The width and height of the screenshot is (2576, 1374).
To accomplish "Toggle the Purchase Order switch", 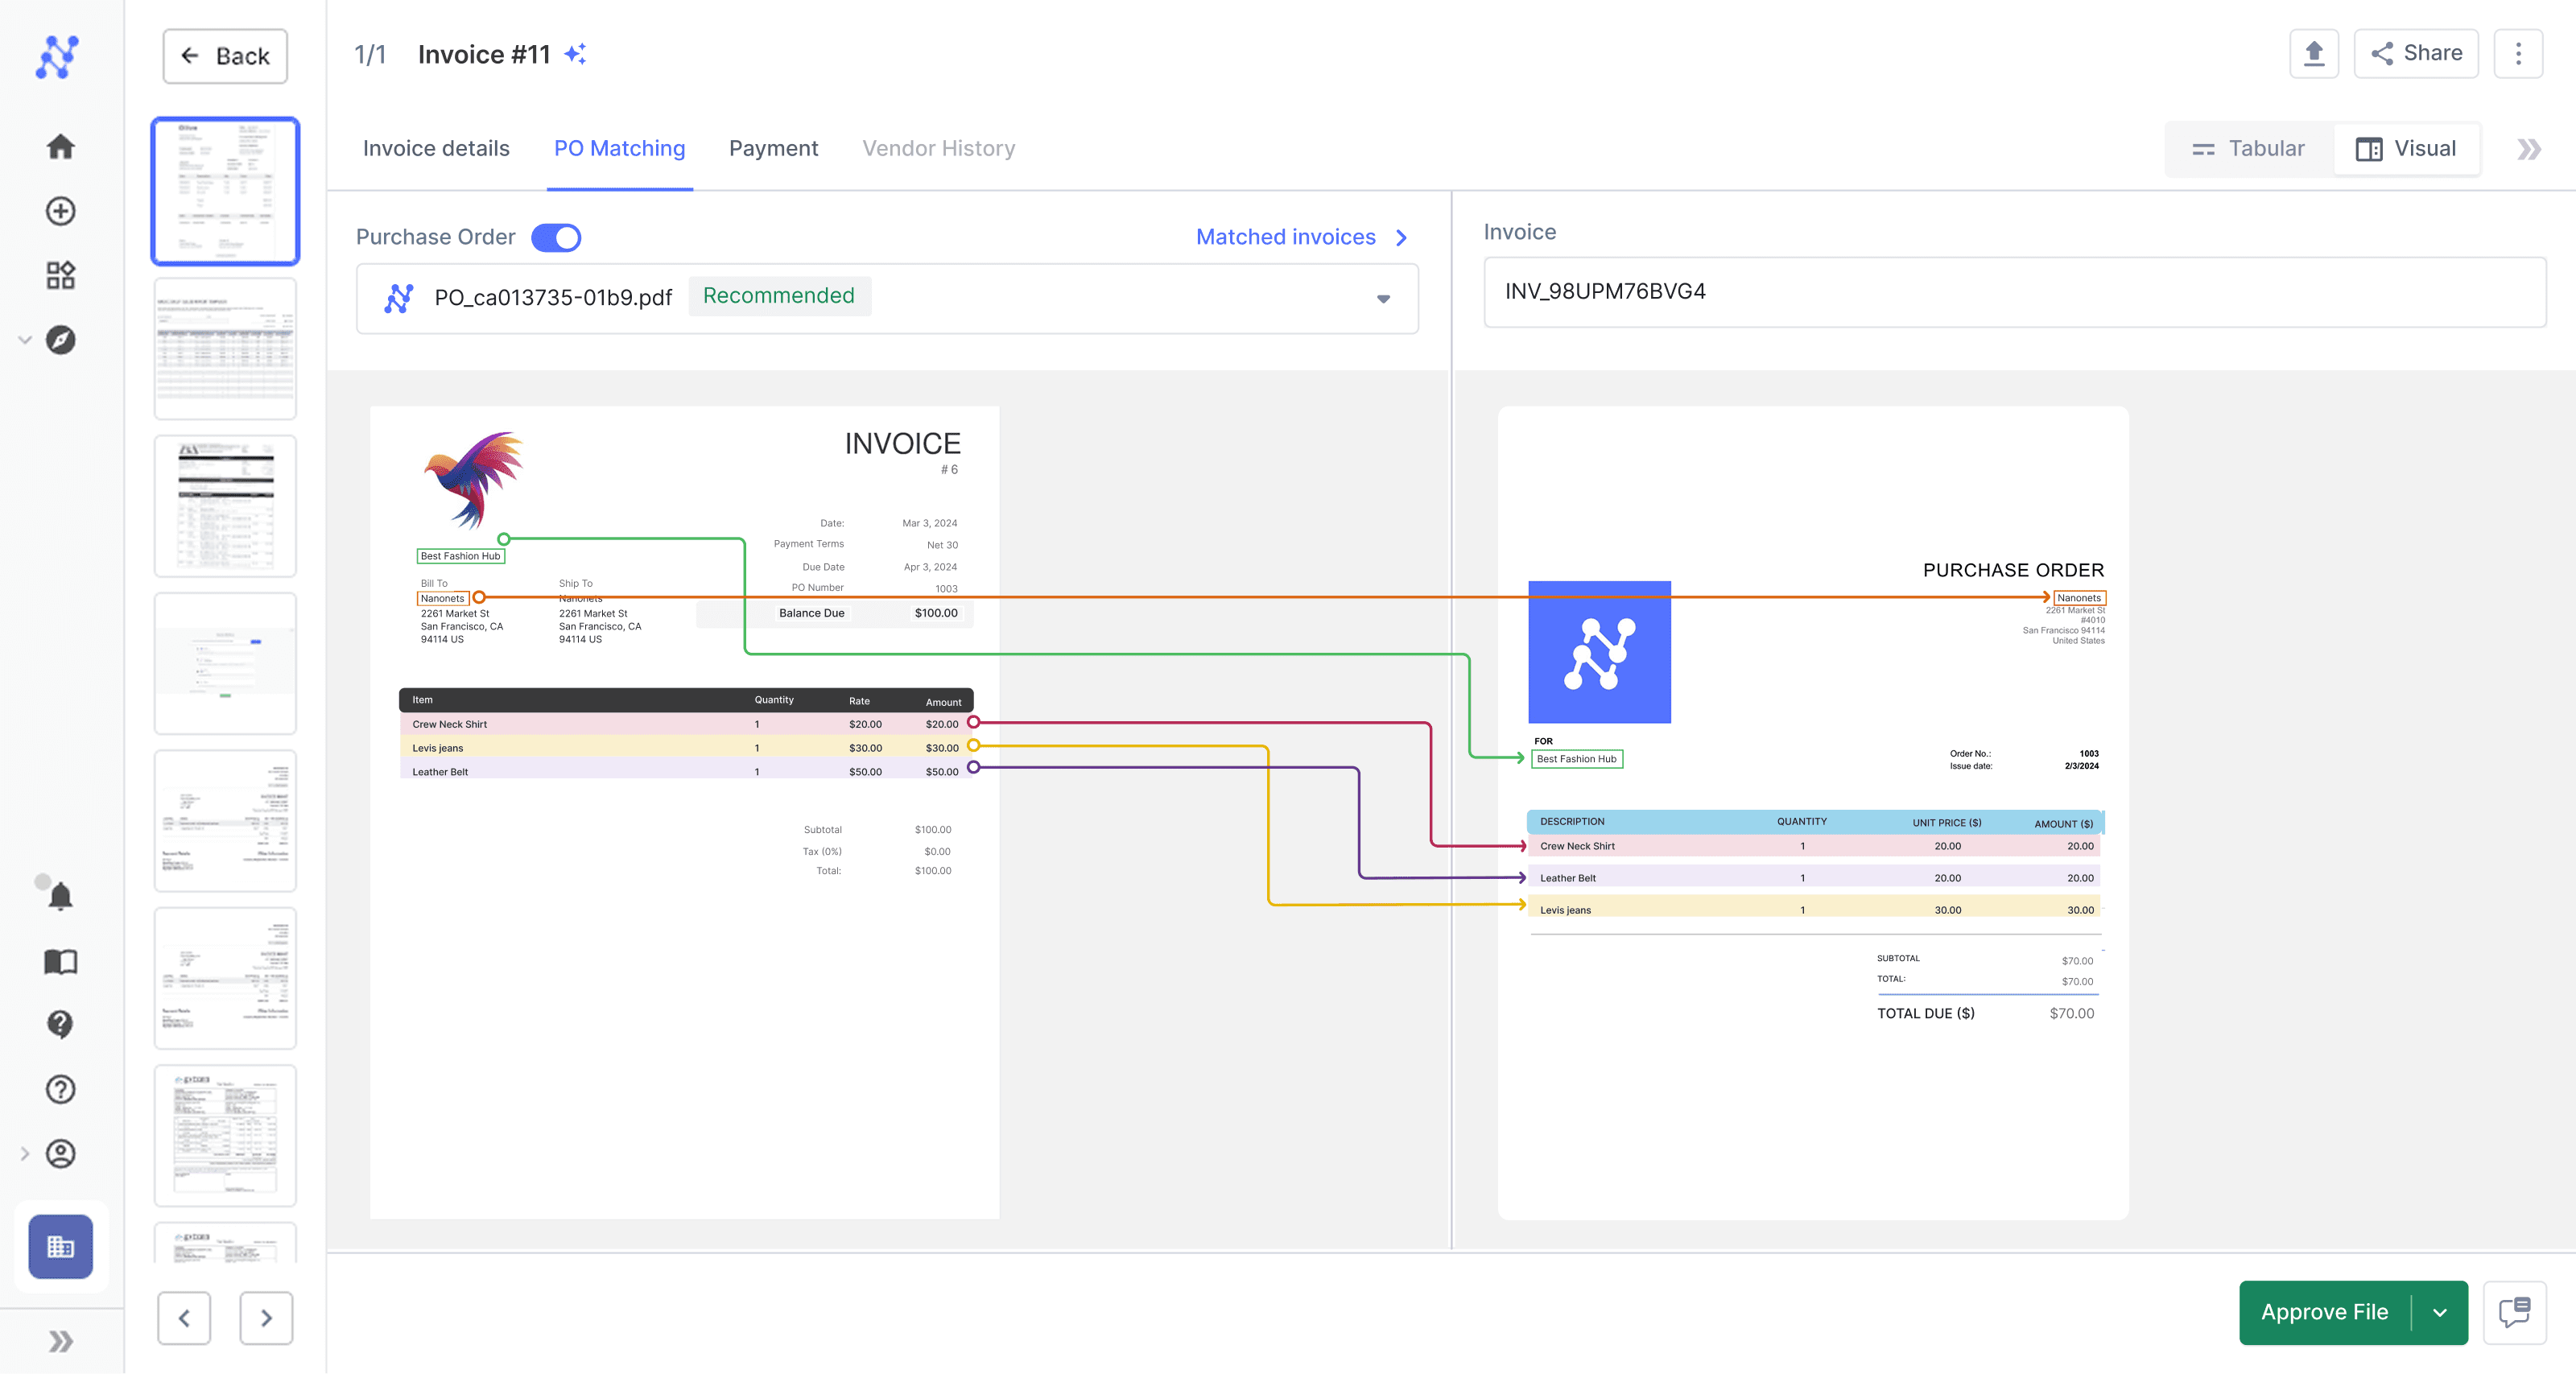I will pyautogui.click(x=556, y=237).
